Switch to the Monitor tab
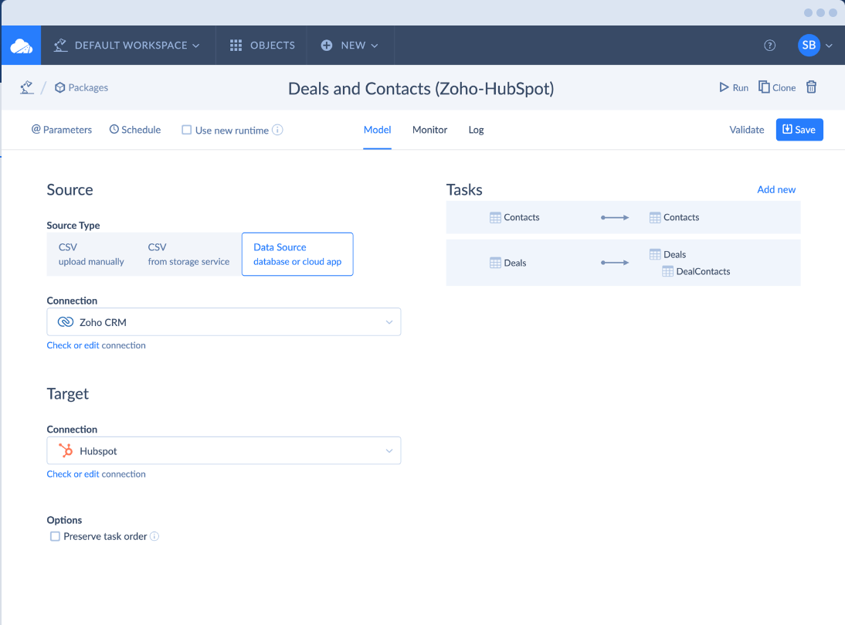The height and width of the screenshot is (625, 845). click(429, 130)
